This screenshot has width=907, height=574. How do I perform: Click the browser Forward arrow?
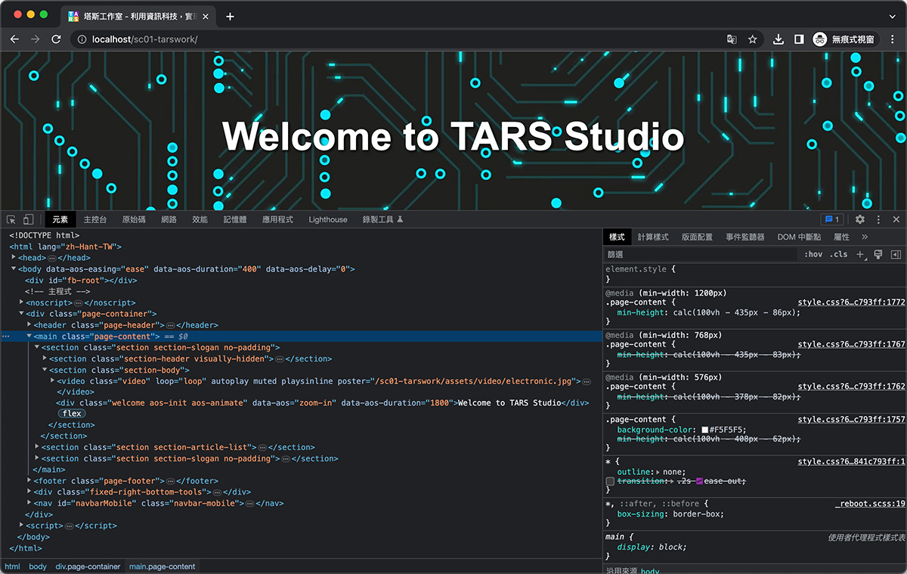(35, 39)
